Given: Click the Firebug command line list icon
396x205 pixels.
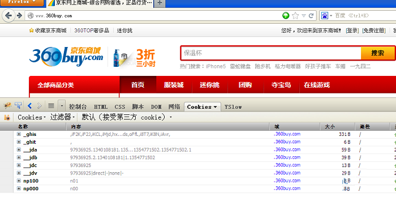Looking at the screenshot, I should point(51,106).
